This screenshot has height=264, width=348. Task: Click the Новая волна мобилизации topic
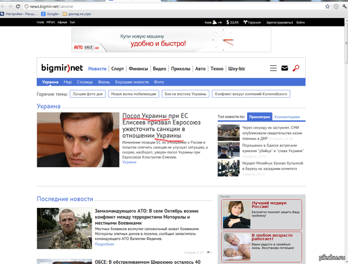click(x=133, y=94)
